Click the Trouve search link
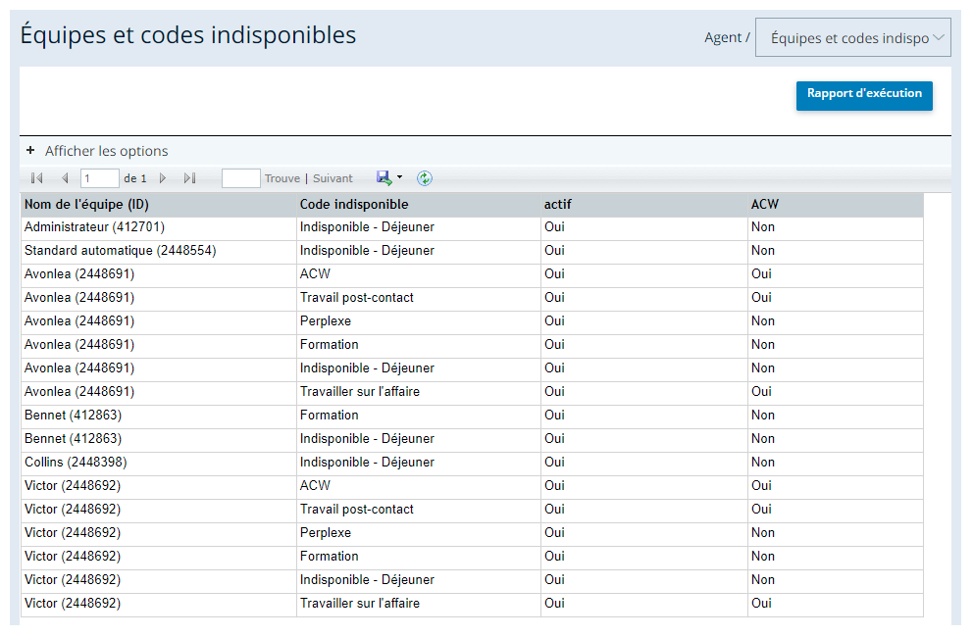Image resolution: width=973 pixels, height=637 pixels. tap(282, 178)
